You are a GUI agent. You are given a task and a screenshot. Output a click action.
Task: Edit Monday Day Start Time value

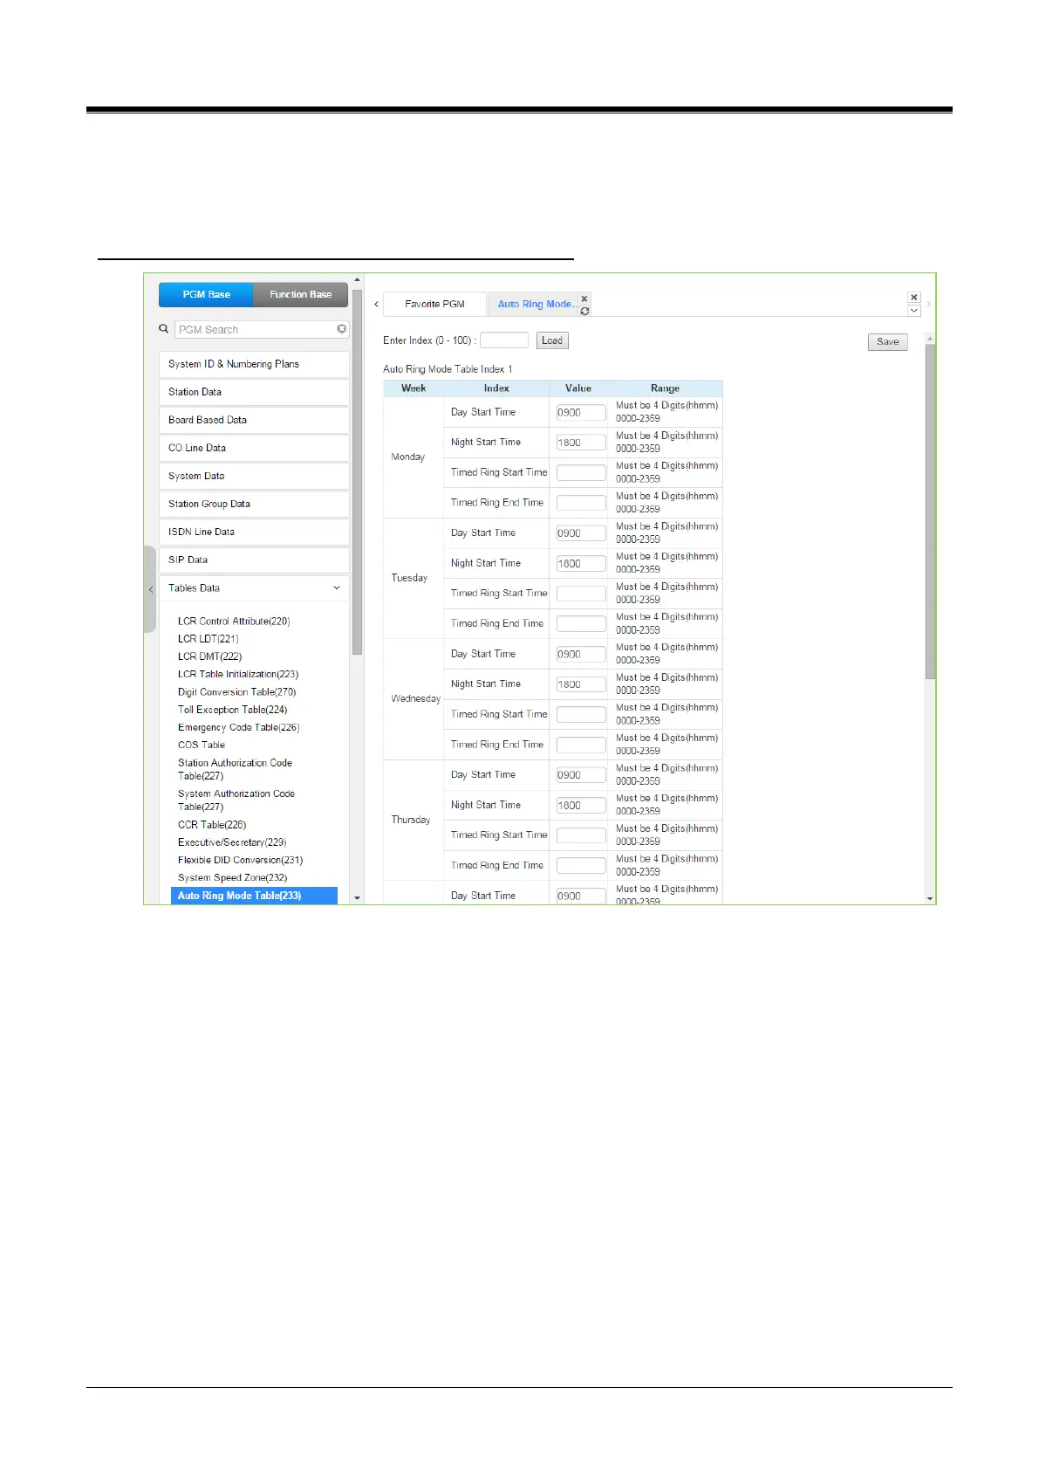[581, 412]
